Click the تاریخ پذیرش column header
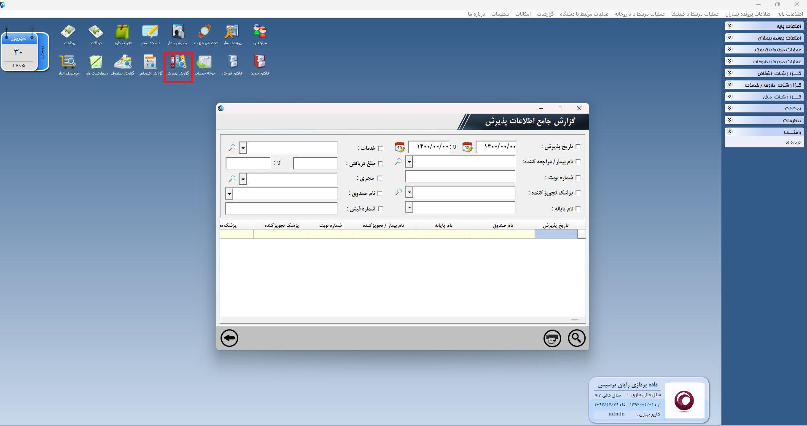Screen dimensions: 807x426 click(556, 225)
